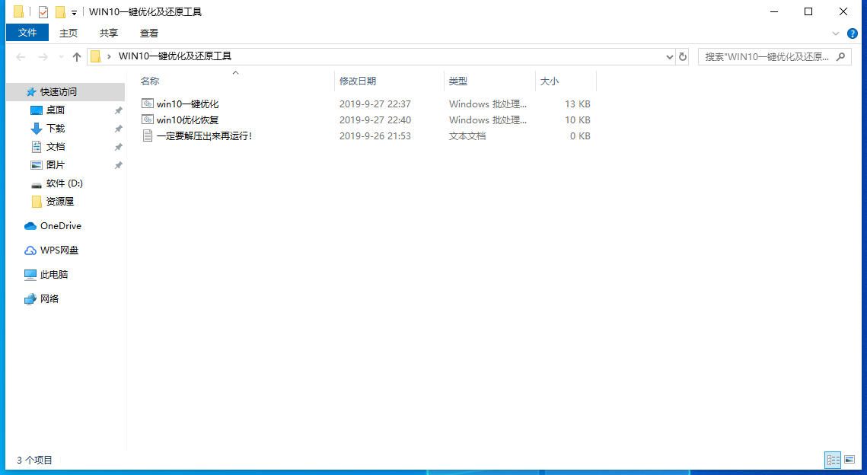Maximize the explorer window
867x475 pixels.
pyautogui.click(x=808, y=11)
